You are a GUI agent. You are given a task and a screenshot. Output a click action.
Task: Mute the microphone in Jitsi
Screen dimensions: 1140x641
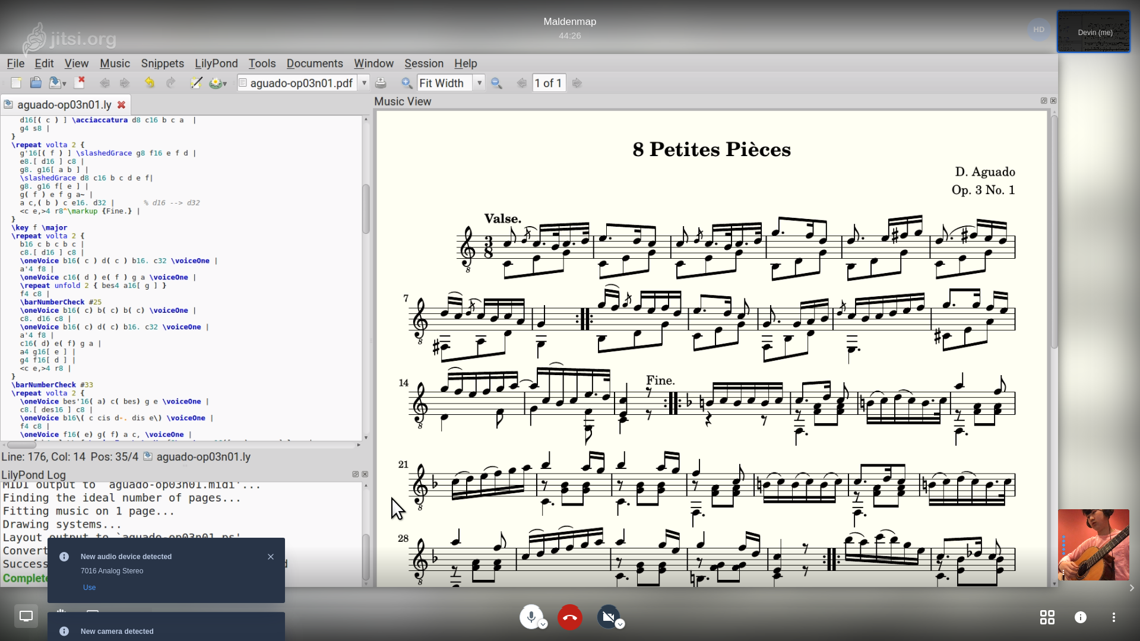(x=531, y=617)
